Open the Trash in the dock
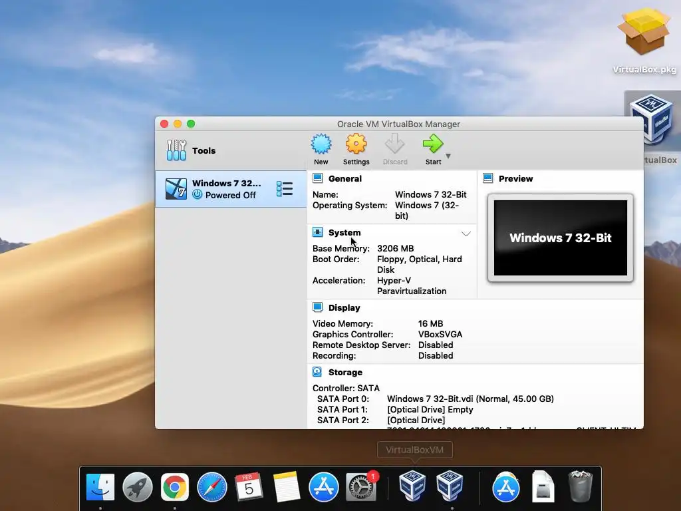Viewport: 681px width, 511px height. [580, 486]
